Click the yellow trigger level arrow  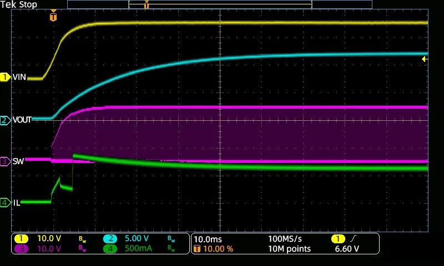[x=425, y=59]
